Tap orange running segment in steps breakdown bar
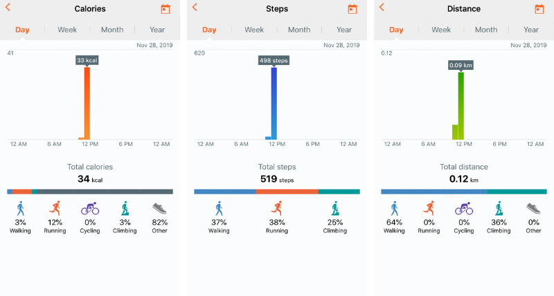The image size is (554, 296). (287, 192)
